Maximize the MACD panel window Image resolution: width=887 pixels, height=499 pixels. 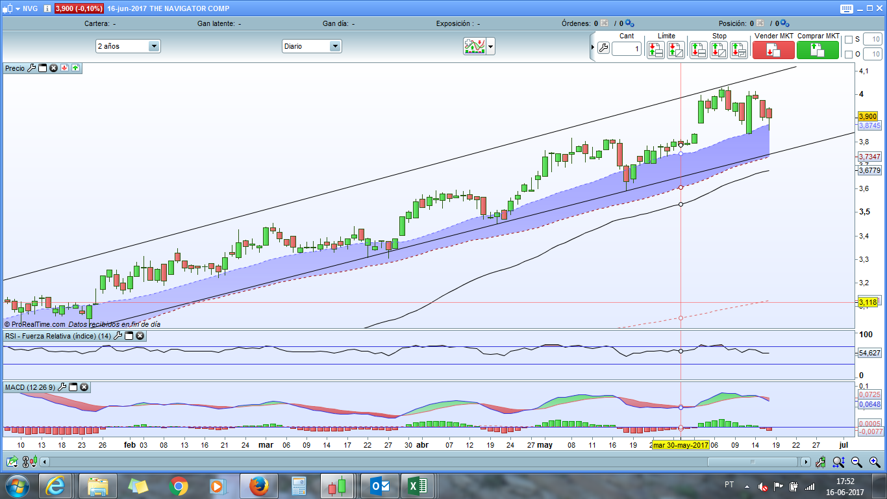pyautogui.click(x=73, y=387)
